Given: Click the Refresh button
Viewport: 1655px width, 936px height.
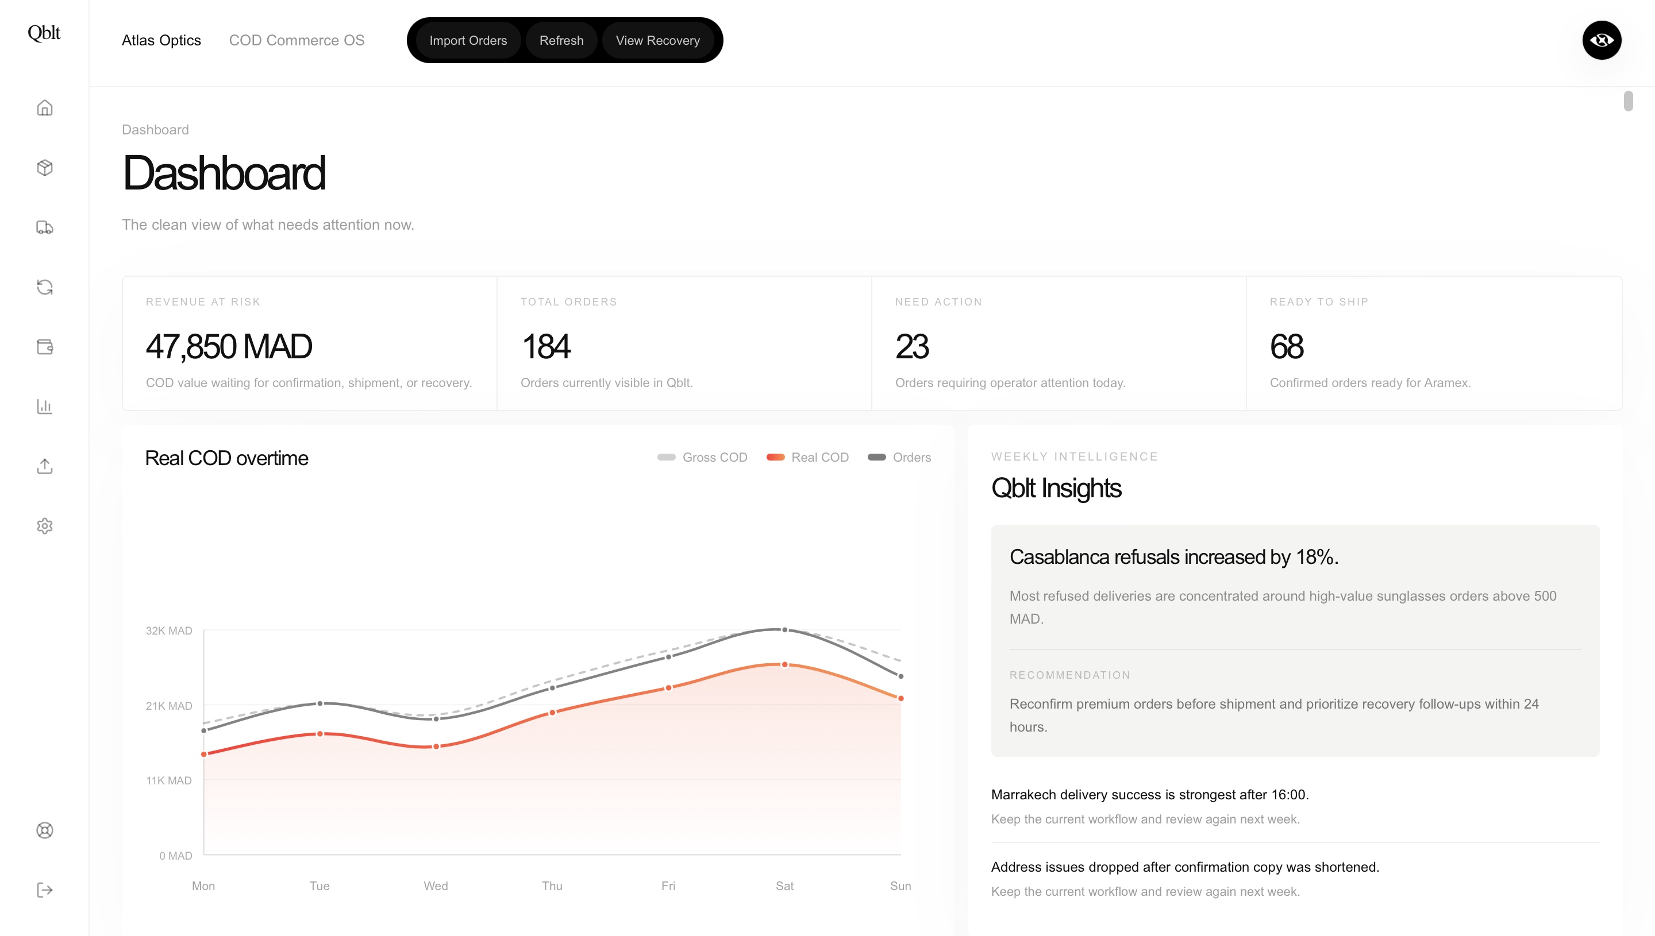Looking at the screenshot, I should 561,40.
